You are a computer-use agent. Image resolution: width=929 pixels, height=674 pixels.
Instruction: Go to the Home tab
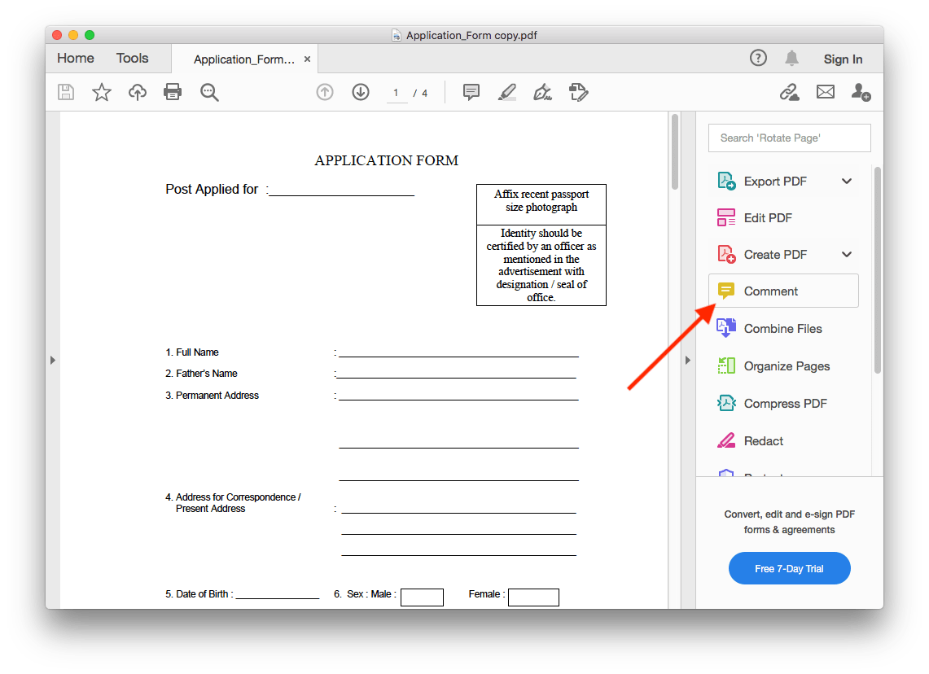[75, 58]
